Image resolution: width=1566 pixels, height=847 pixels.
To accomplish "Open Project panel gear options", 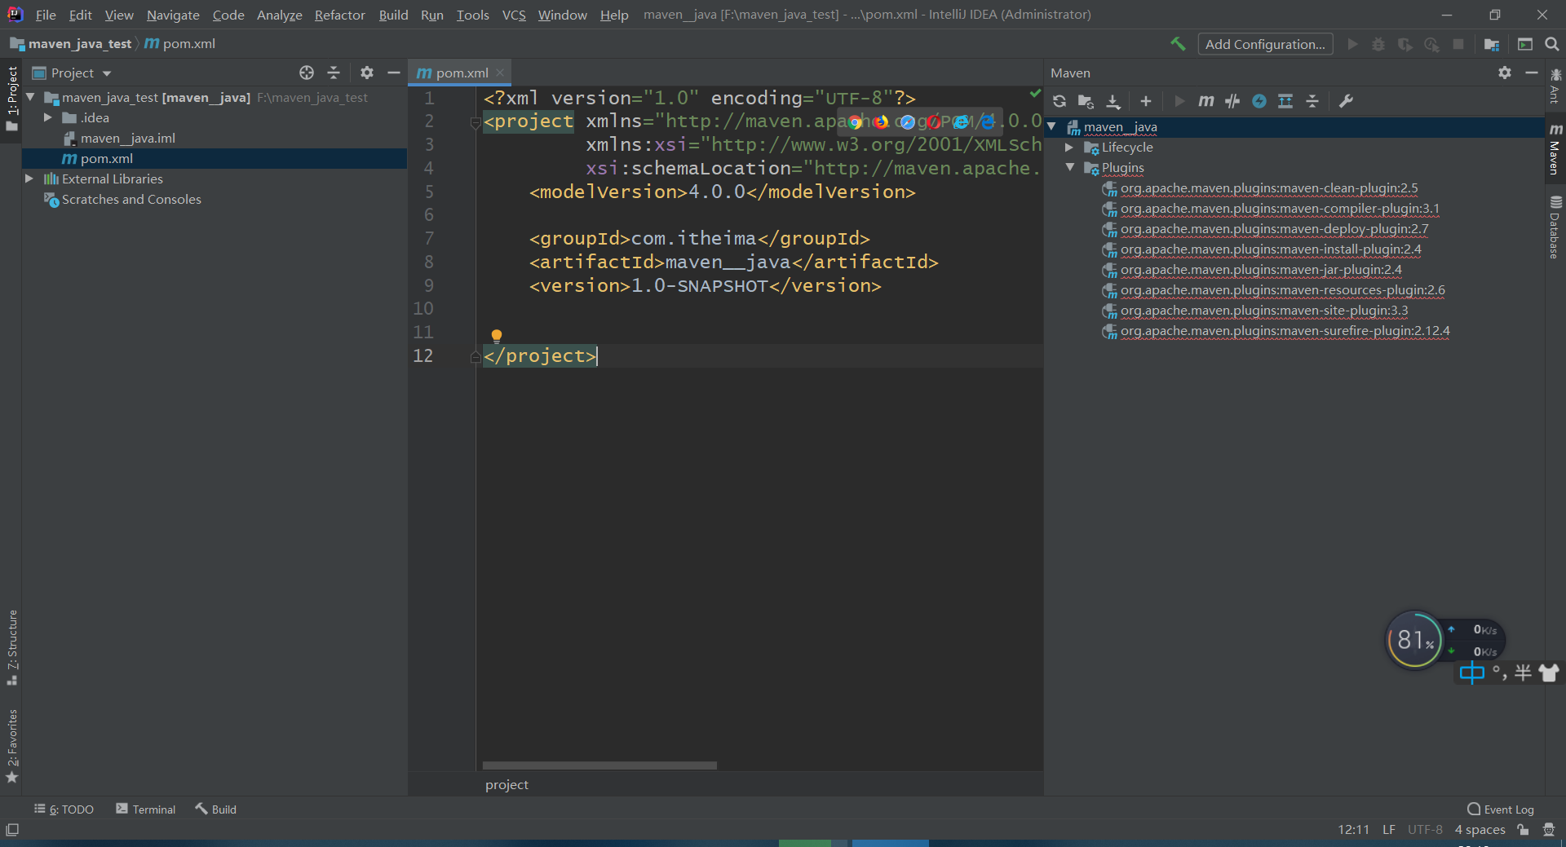I will pos(367,73).
